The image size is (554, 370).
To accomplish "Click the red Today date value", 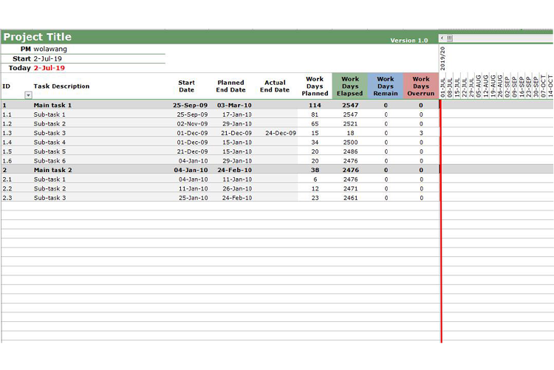I will (49, 68).
